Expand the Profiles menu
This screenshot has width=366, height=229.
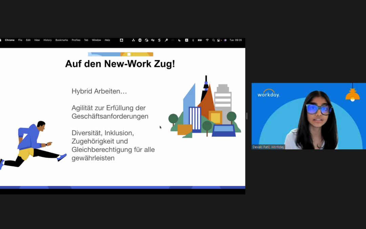coord(76,40)
